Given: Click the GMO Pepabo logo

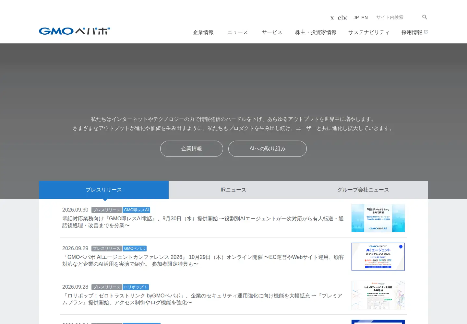Looking at the screenshot, I should point(75,31).
